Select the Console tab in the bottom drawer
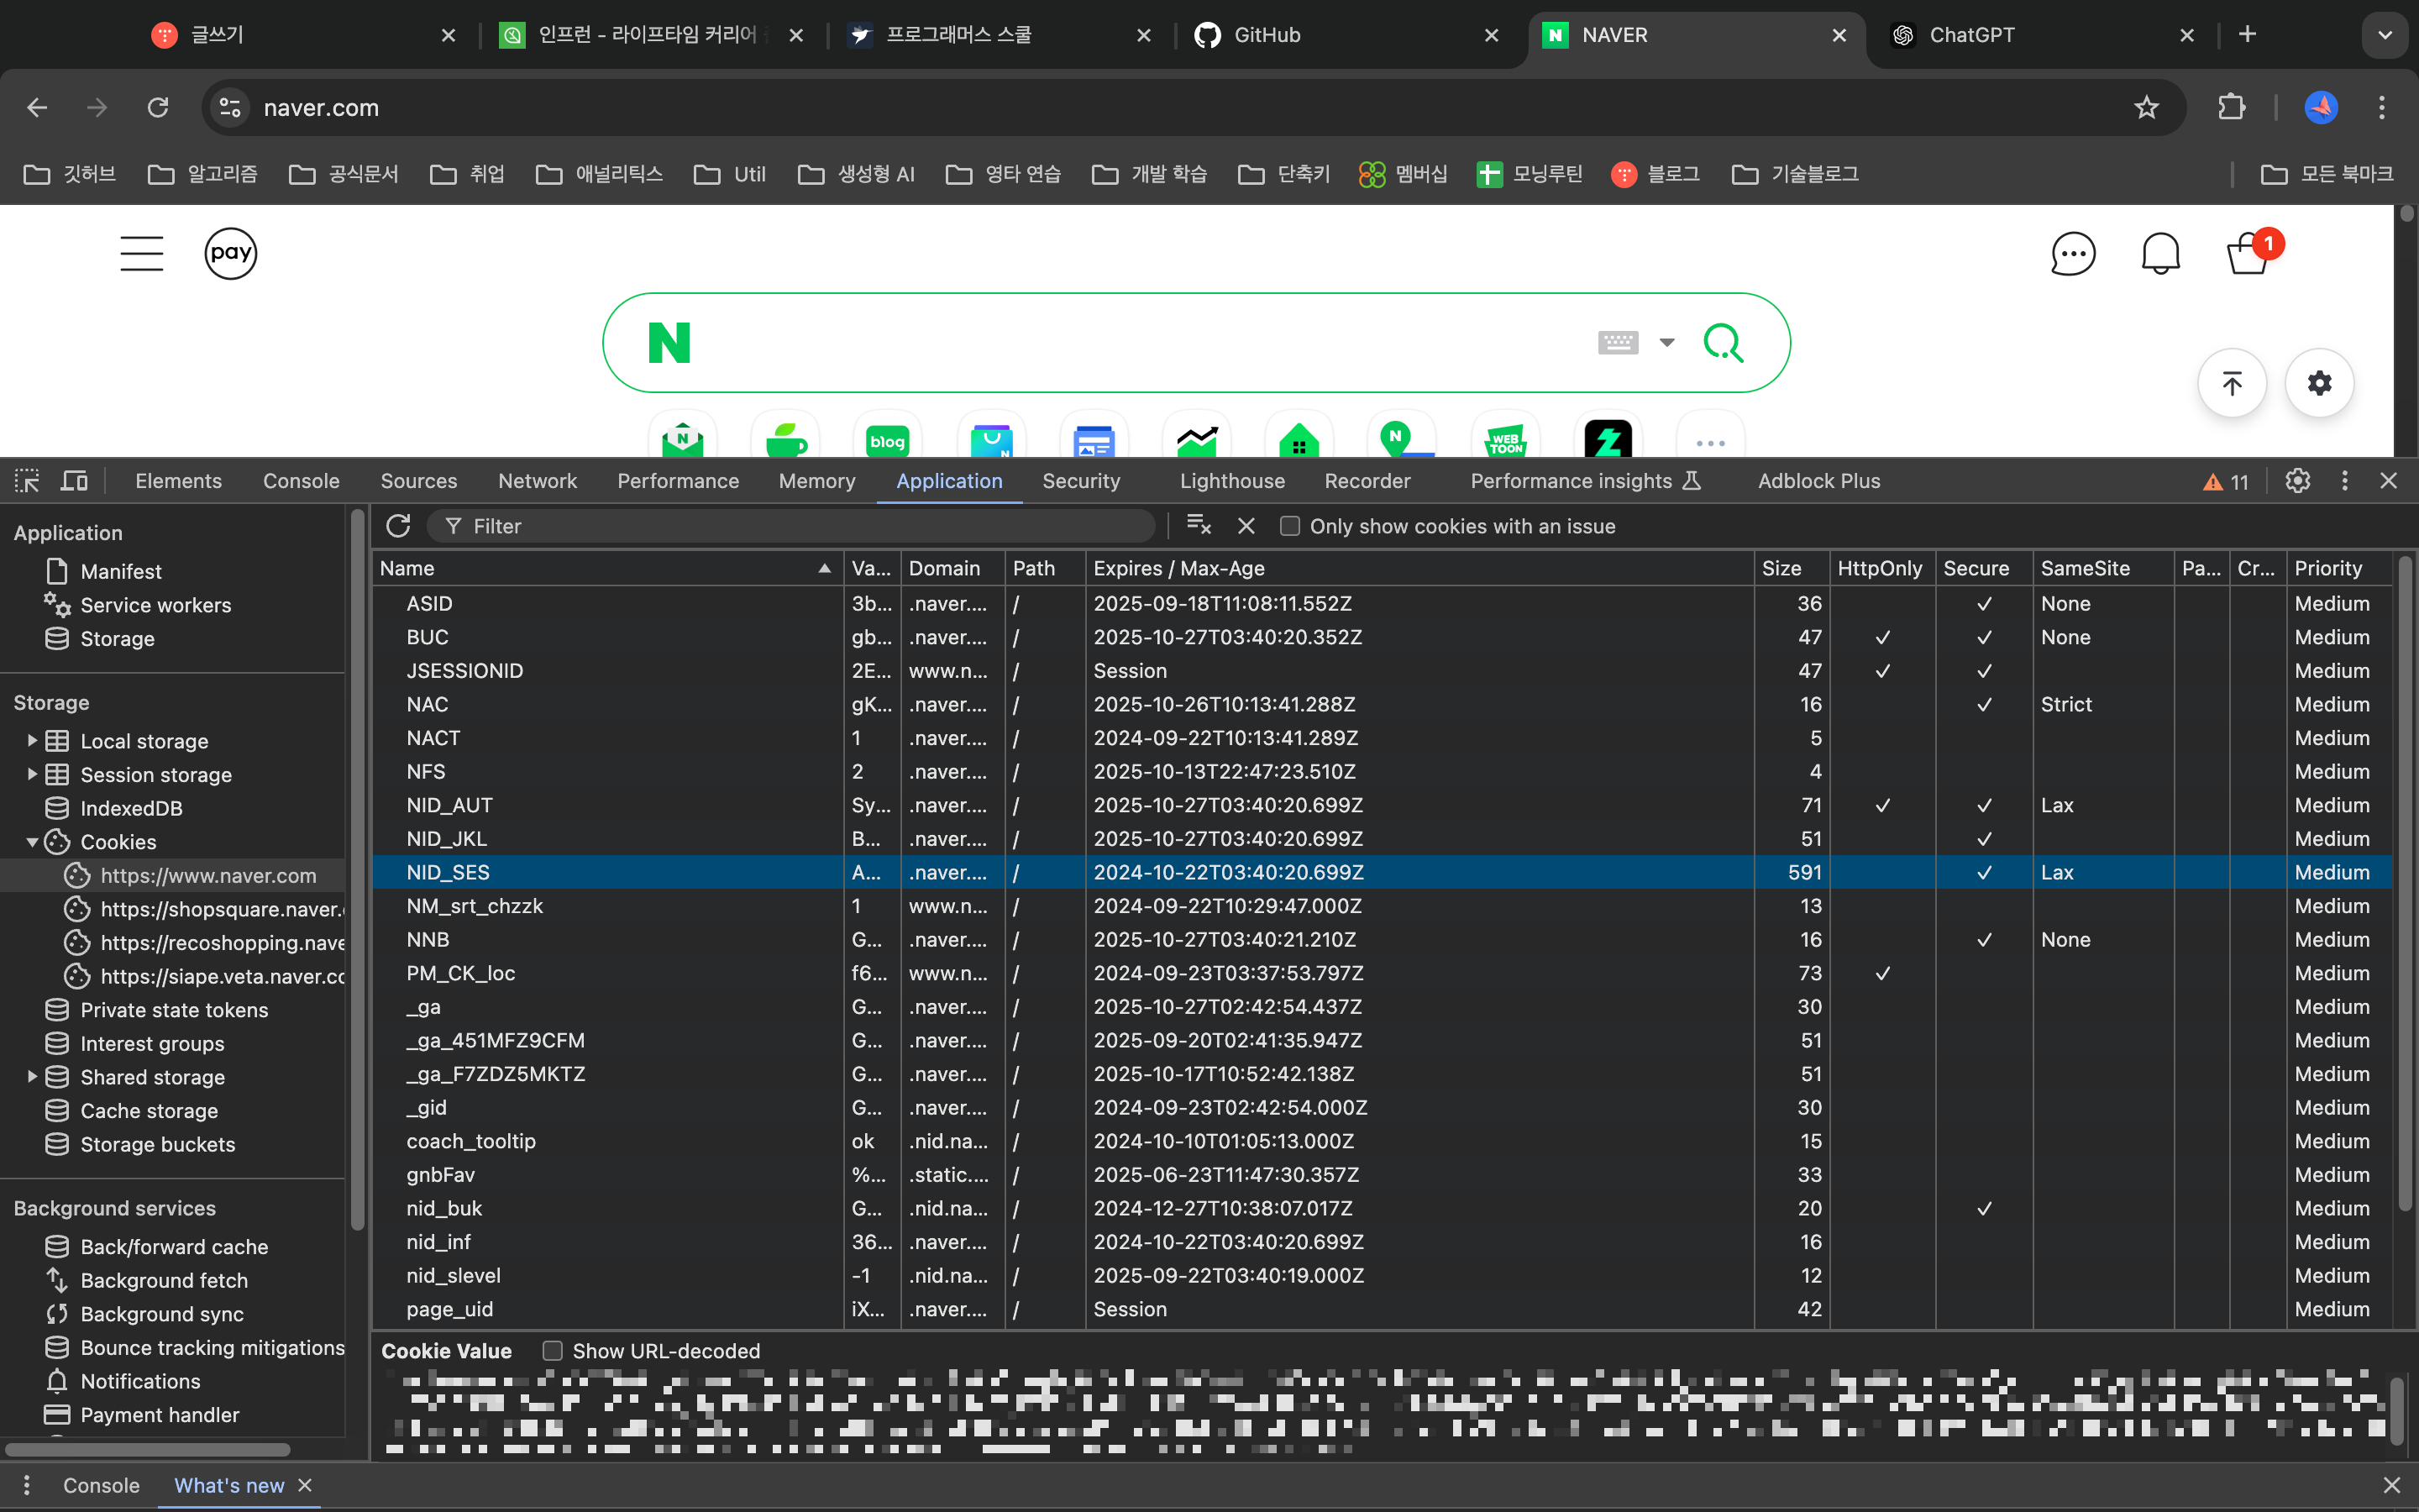The height and width of the screenshot is (1512, 2419). (101, 1485)
